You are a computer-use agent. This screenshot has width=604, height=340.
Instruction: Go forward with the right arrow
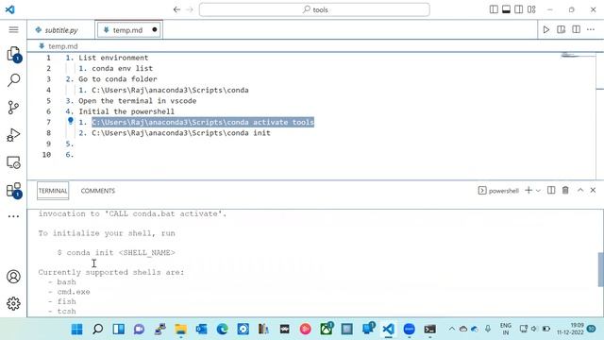(x=190, y=9)
